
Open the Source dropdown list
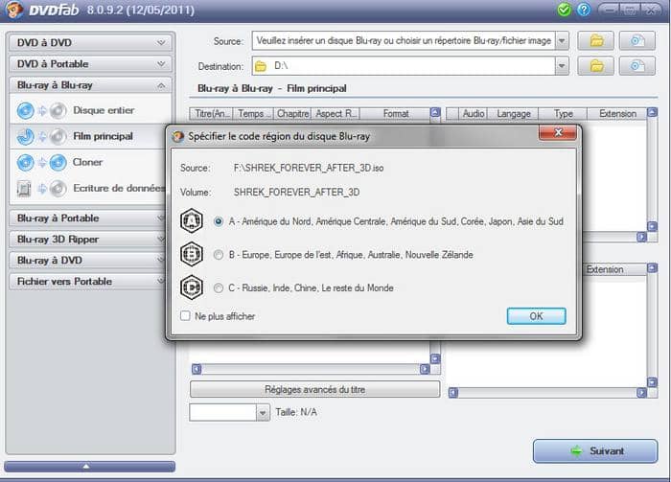click(x=562, y=41)
